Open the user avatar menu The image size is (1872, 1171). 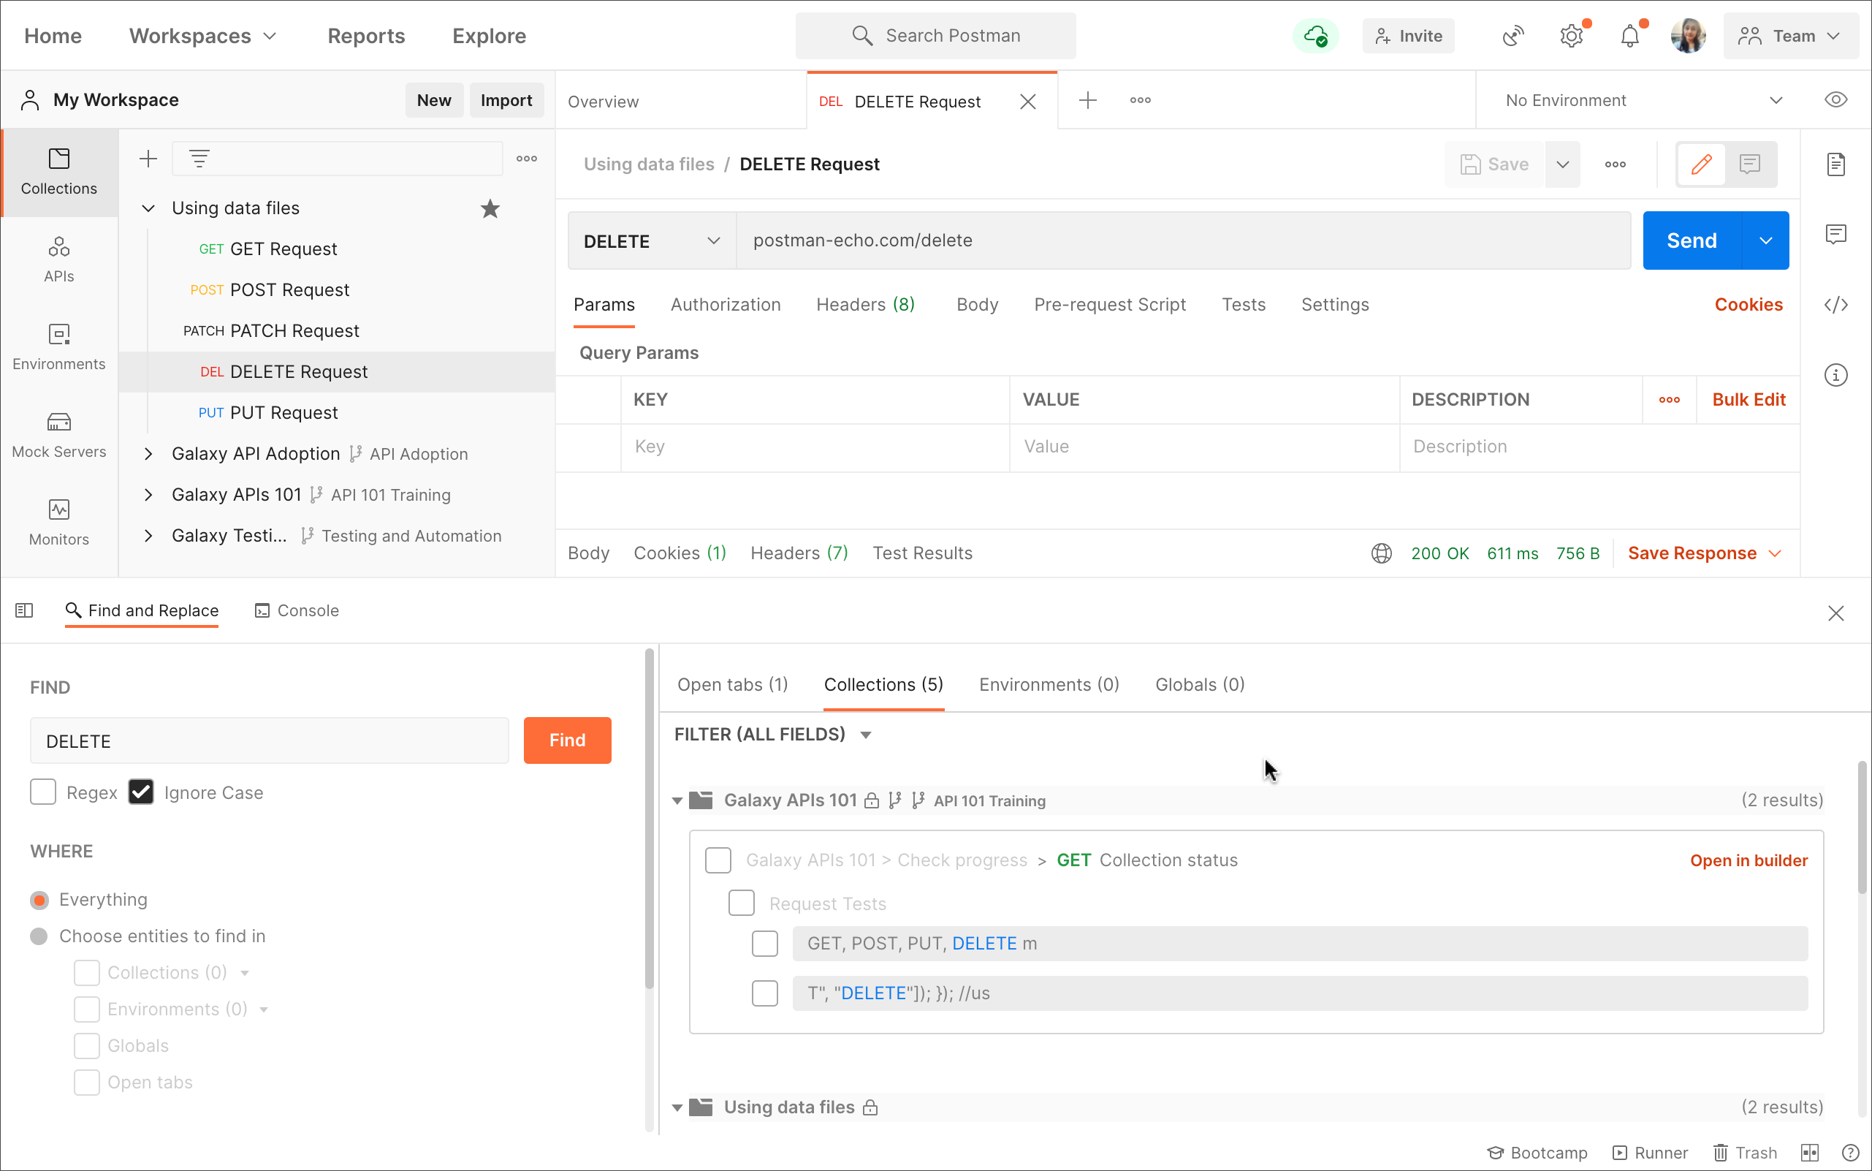(x=1688, y=36)
